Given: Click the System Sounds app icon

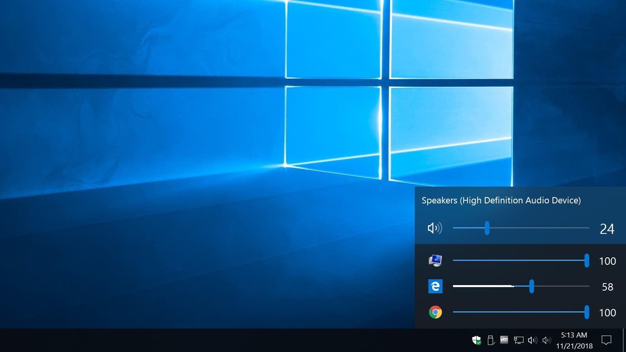Looking at the screenshot, I should click(x=435, y=260).
